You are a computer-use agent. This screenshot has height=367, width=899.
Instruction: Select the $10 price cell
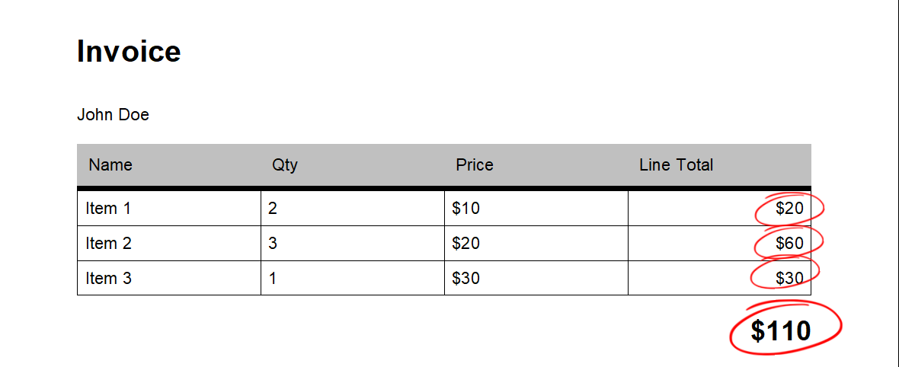[x=536, y=209]
